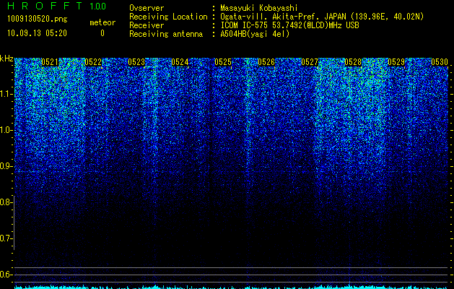This screenshot has width=454, height=289.
Task: Click the 0527 time marker
Action: (x=310, y=62)
